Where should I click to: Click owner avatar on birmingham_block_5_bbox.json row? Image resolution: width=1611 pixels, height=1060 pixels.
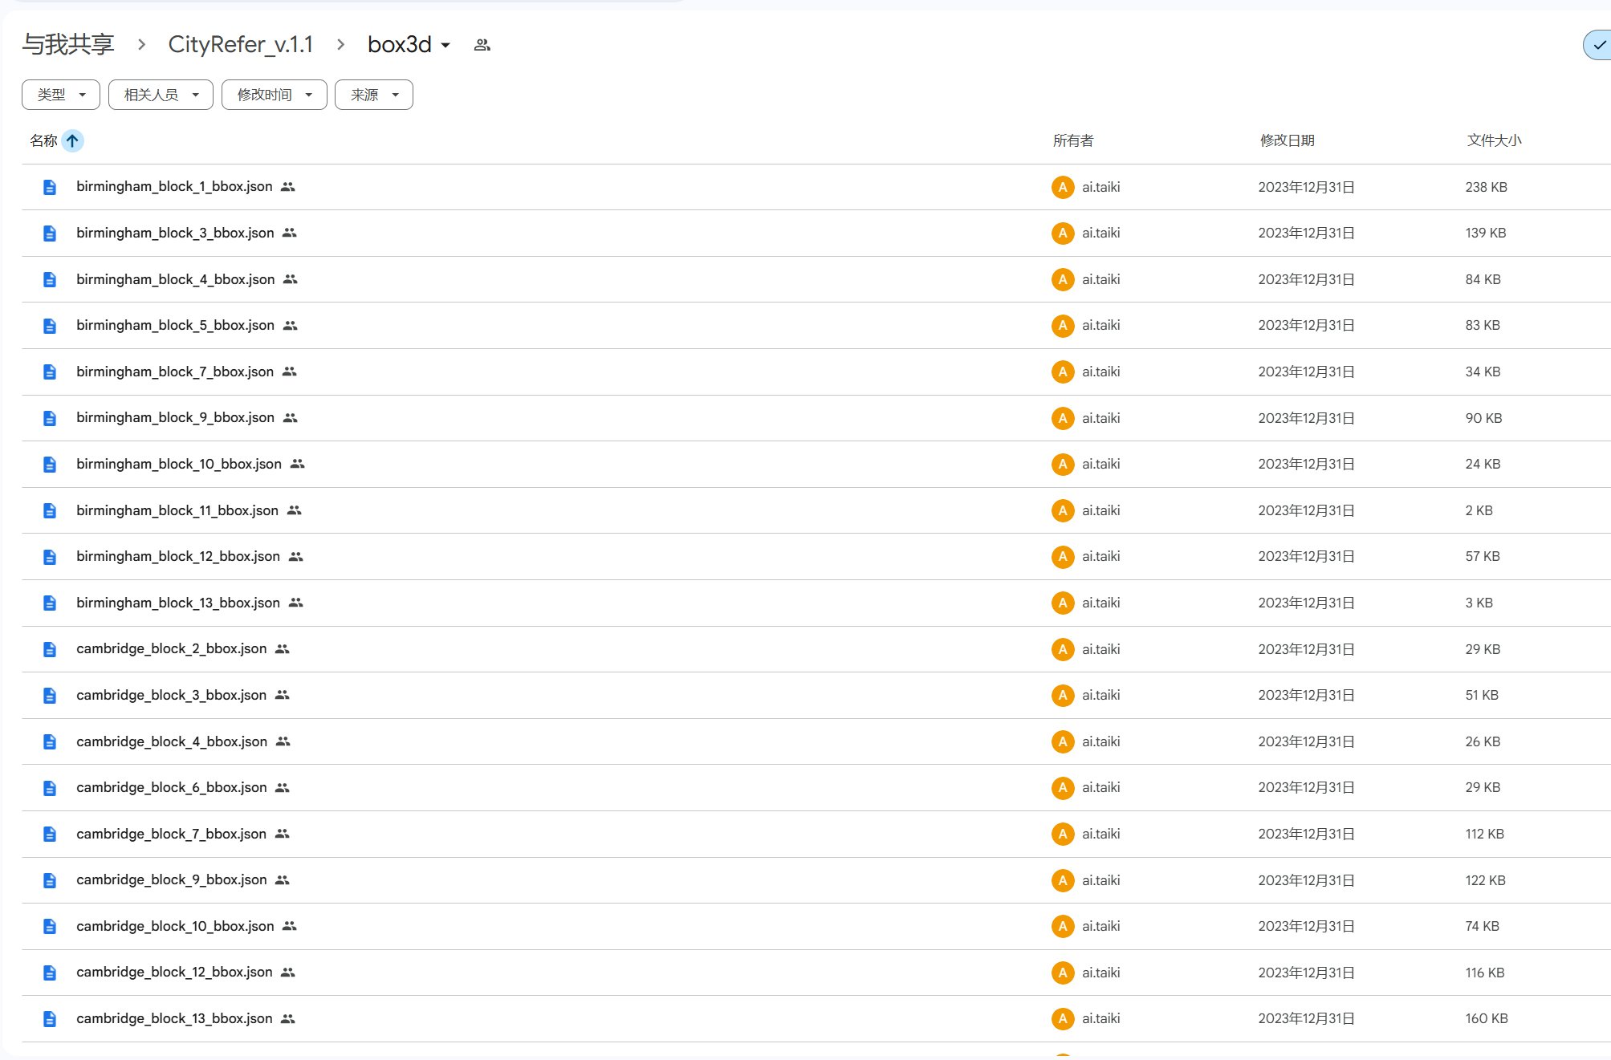point(1062,326)
